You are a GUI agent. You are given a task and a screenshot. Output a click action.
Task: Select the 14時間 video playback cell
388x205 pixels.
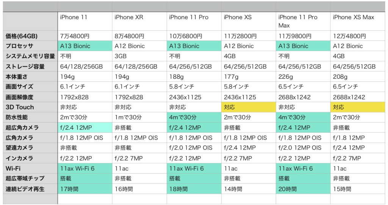pos(249,189)
